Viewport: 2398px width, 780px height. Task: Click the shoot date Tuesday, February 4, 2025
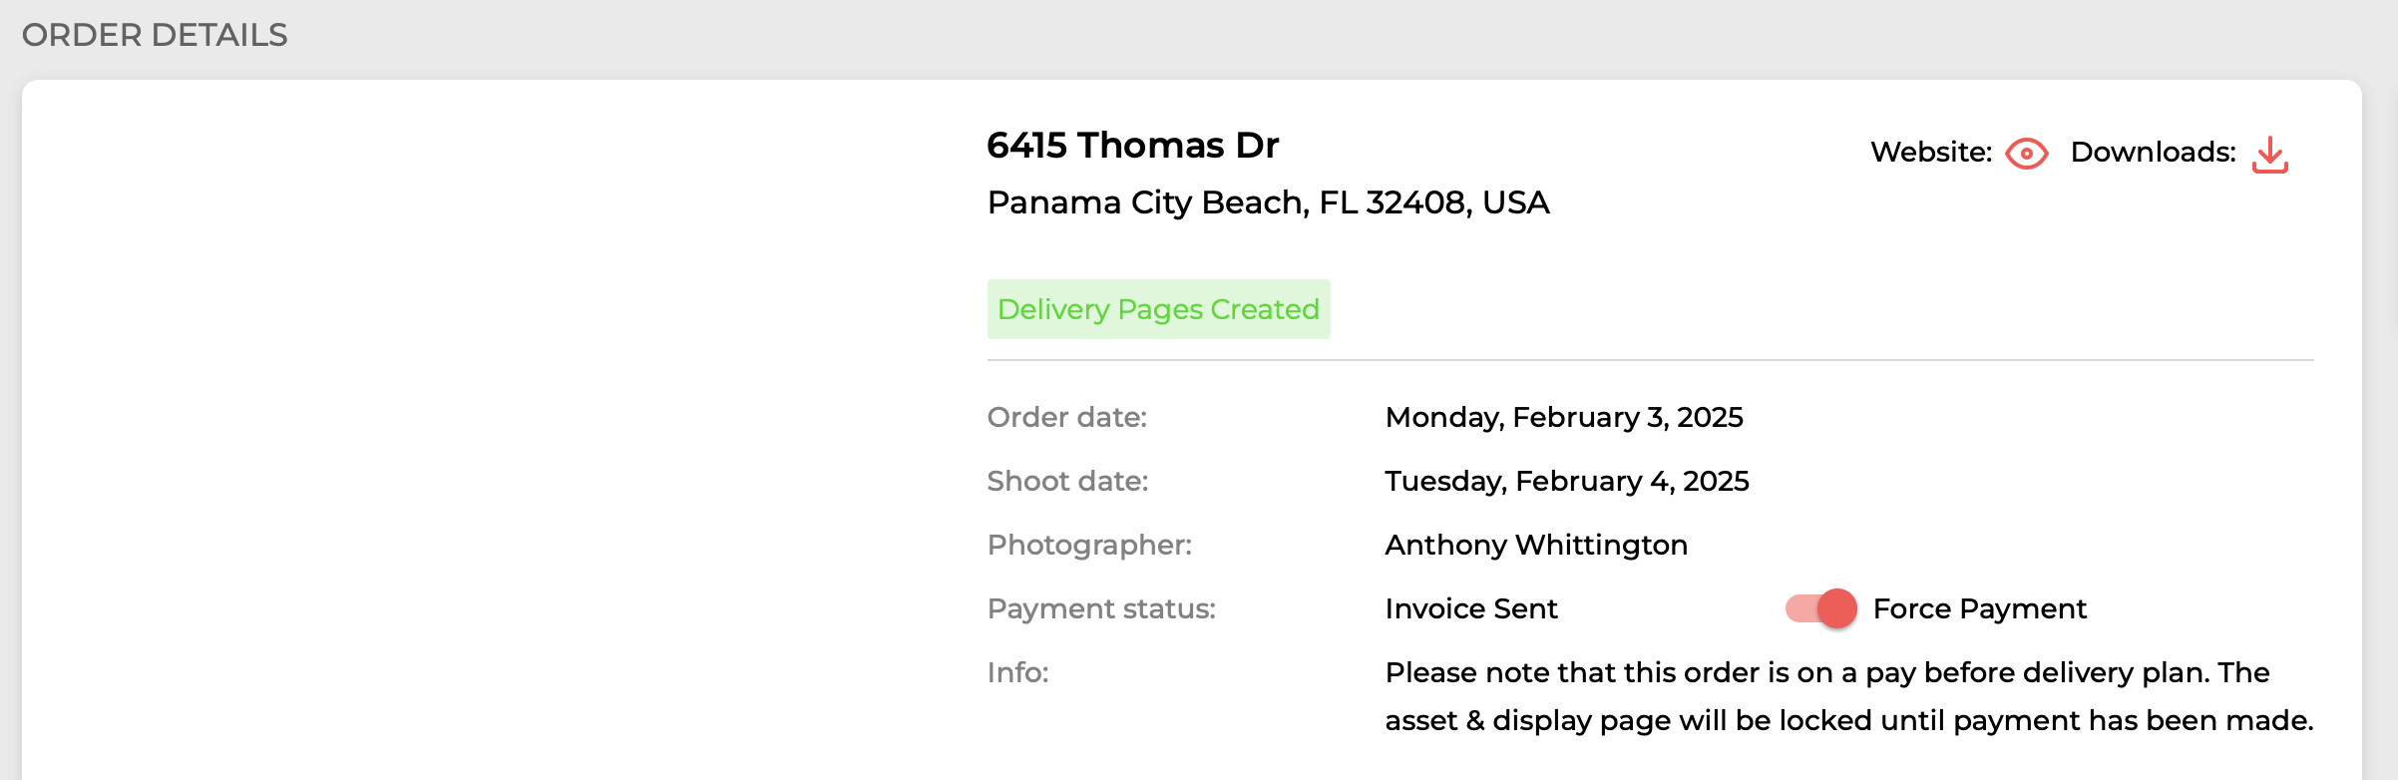pos(1566,481)
